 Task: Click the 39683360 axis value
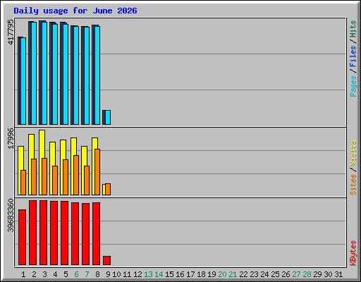11,215
